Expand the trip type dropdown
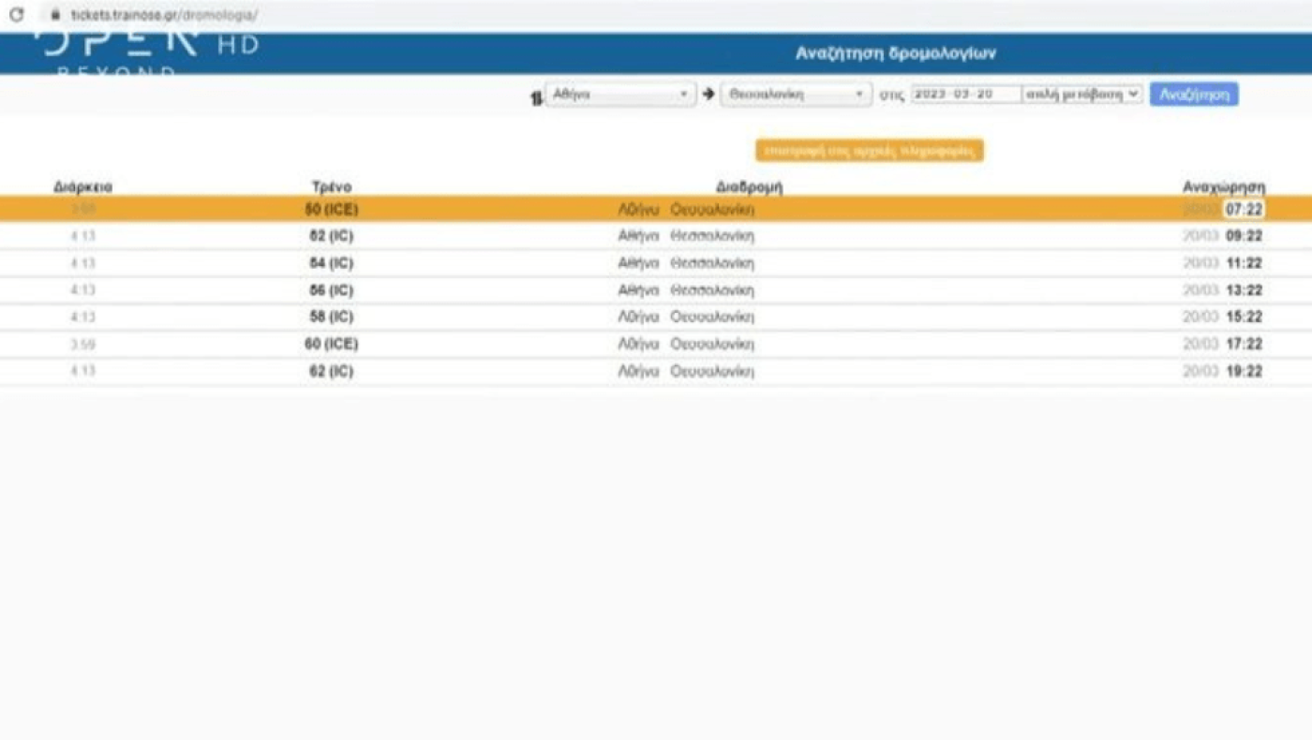 coord(1082,95)
